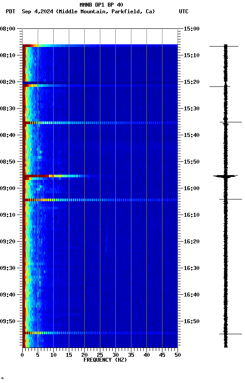Click the spectrogram event band near 09:54
This screenshot has width=245, height=383.
coord(100,333)
